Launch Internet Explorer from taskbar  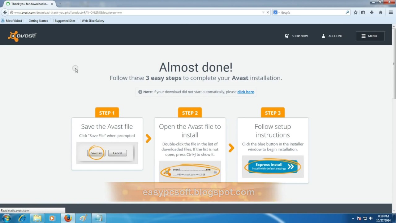[x=22, y=218]
